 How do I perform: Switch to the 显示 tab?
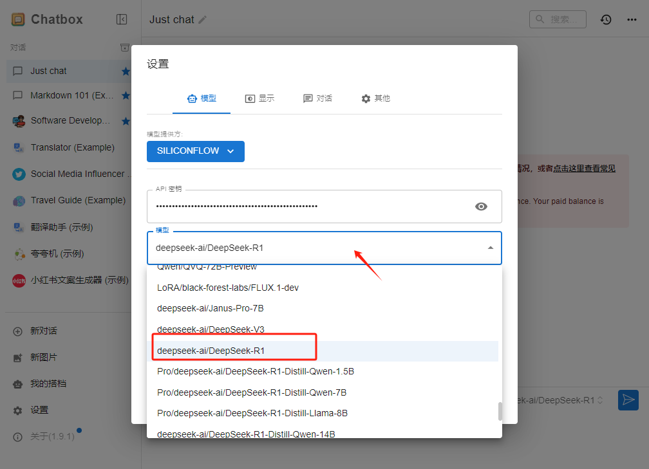(259, 98)
